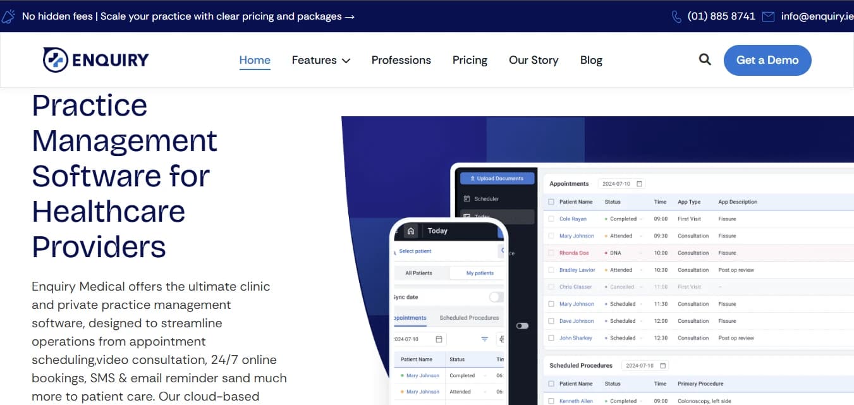Click the info@enquiry.ie email link

tap(817, 16)
